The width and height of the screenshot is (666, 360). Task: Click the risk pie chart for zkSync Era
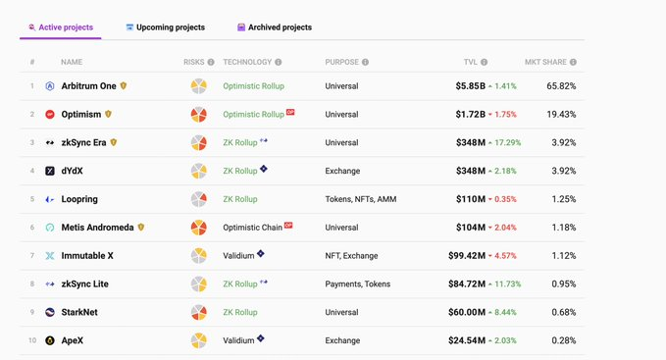coord(198,142)
